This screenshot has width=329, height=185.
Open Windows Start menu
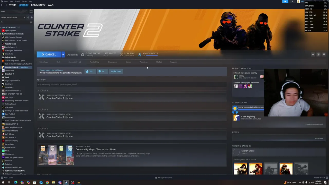point(3,182)
